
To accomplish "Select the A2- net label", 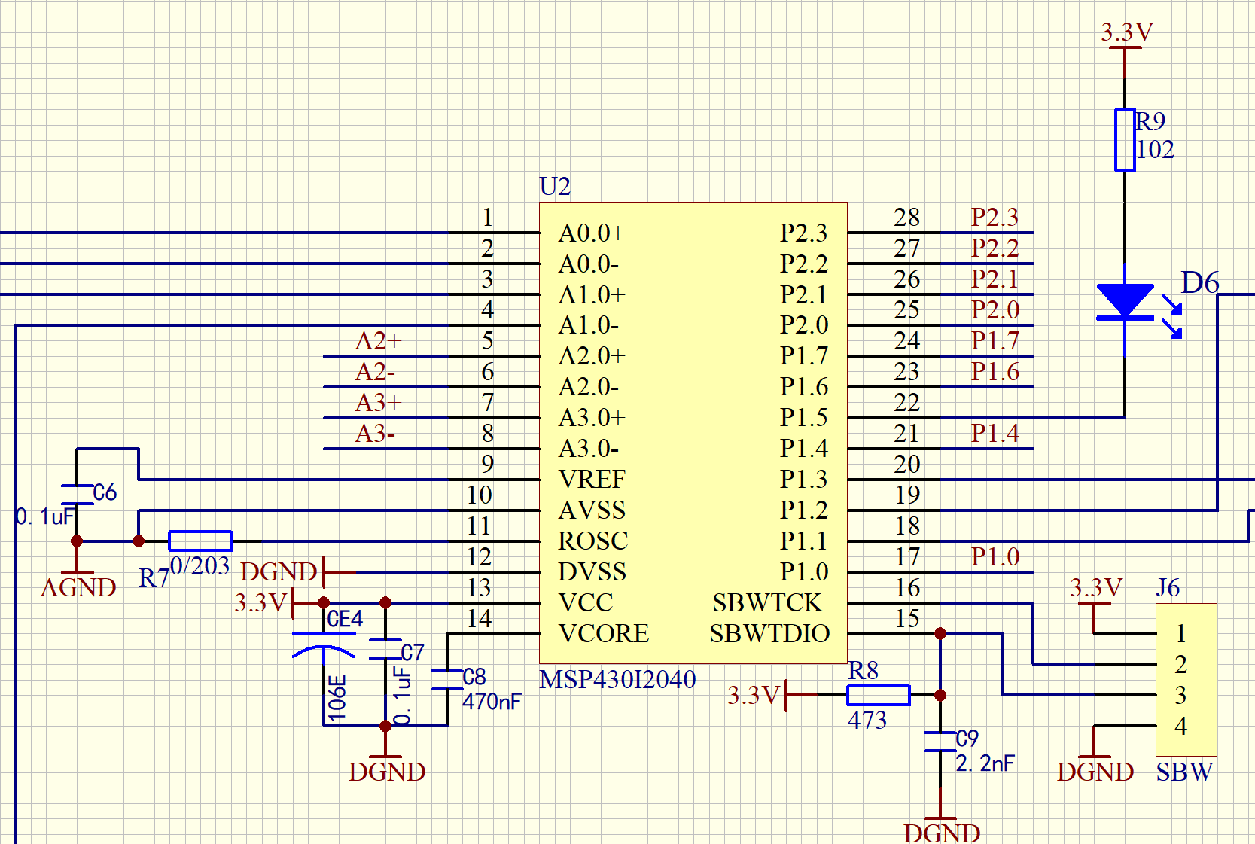I will (x=375, y=372).
